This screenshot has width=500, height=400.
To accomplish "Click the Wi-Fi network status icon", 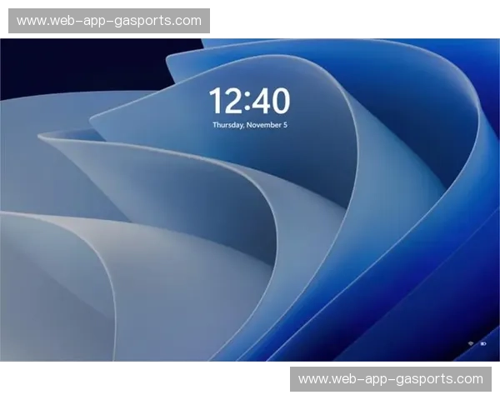I will pyautogui.click(x=471, y=343).
